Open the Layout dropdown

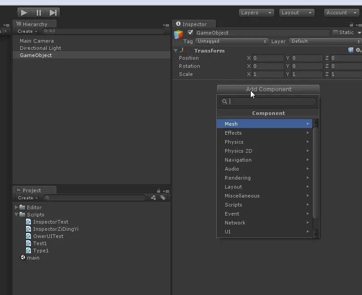click(x=297, y=13)
